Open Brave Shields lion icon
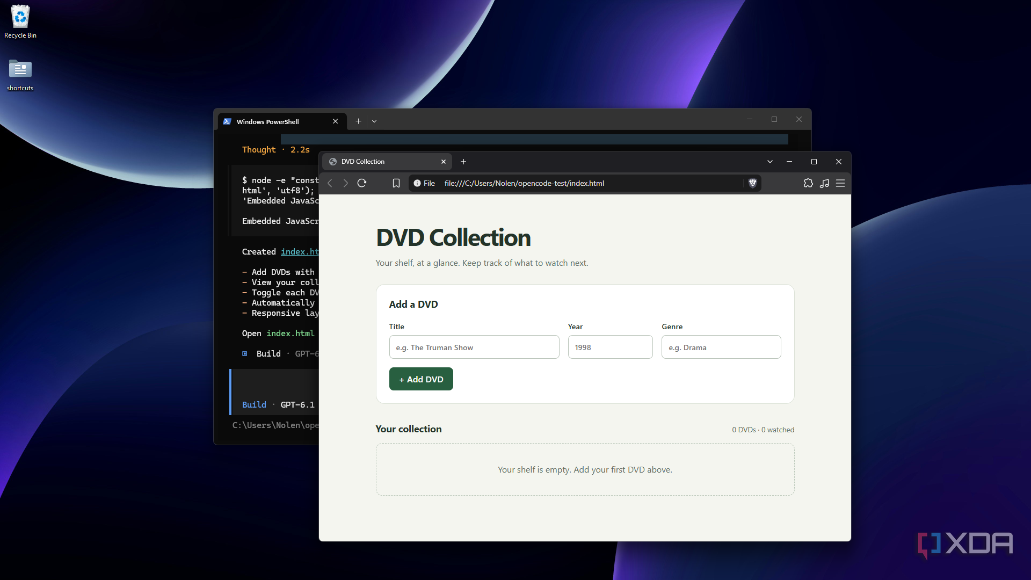 click(x=752, y=183)
